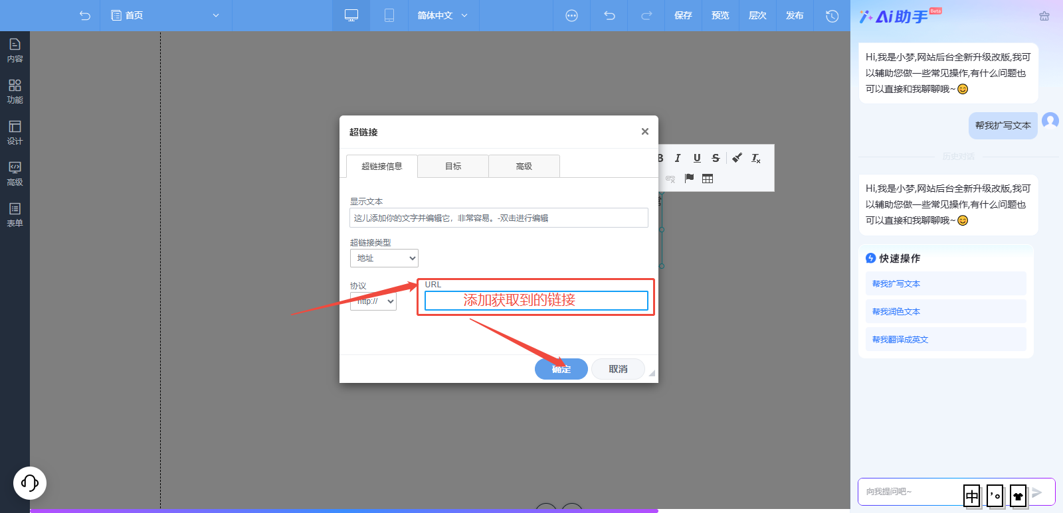Open version history clock icon
Viewport: 1063px width, 513px height.
coord(832,15)
